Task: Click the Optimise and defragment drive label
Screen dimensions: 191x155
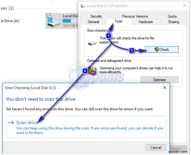Action: pyautogui.click(x=109, y=61)
